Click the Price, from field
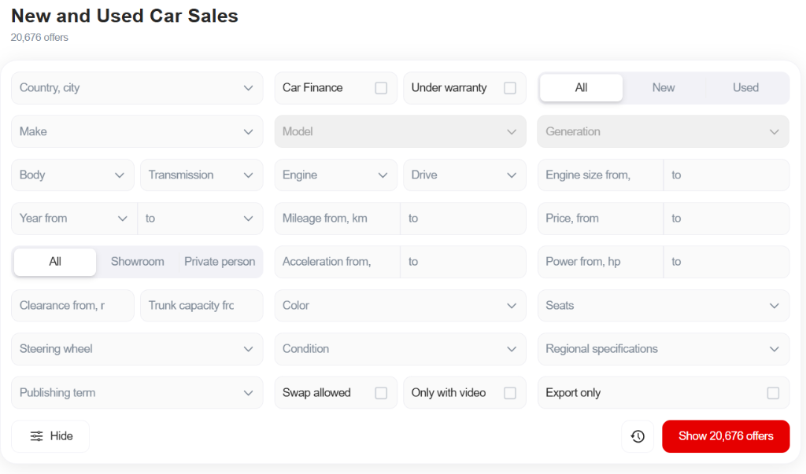This screenshot has width=806, height=474. point(601,219)
